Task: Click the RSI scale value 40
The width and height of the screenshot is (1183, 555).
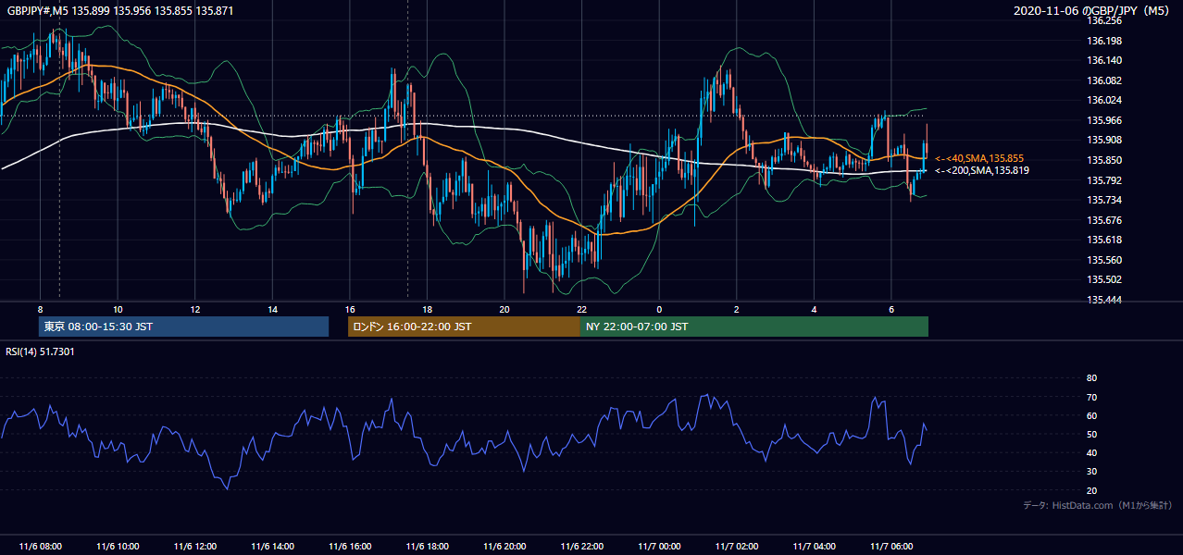Action: tap(1091, 452)
